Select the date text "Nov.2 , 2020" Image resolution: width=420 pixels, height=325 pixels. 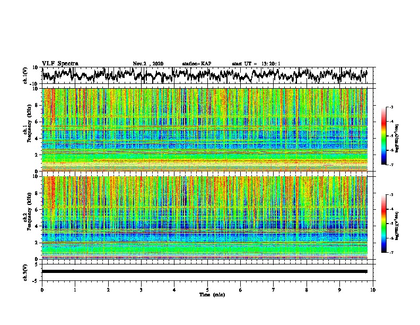pos(148,64)
